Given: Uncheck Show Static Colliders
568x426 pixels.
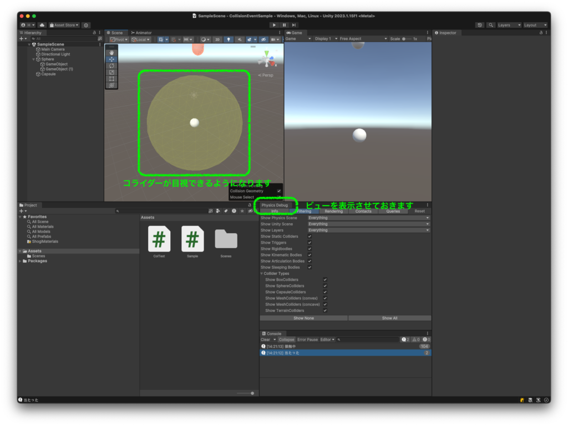Looking at the screenshot, I should coord(310,237).
